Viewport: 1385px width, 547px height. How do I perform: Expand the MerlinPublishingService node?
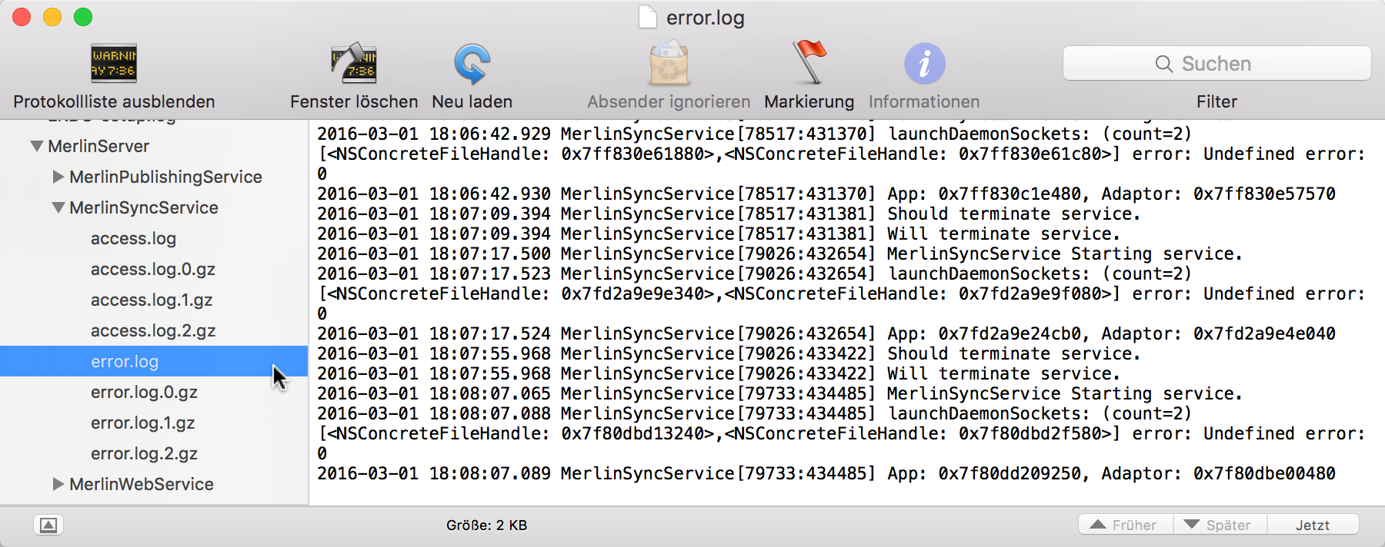58,177
